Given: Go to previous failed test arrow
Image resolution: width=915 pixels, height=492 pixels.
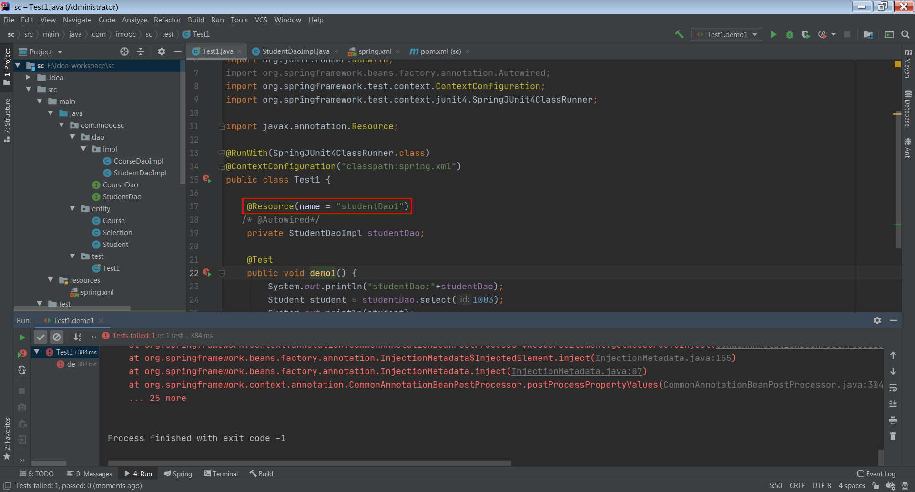Looking at the screenshot, I should click(893, 355).
